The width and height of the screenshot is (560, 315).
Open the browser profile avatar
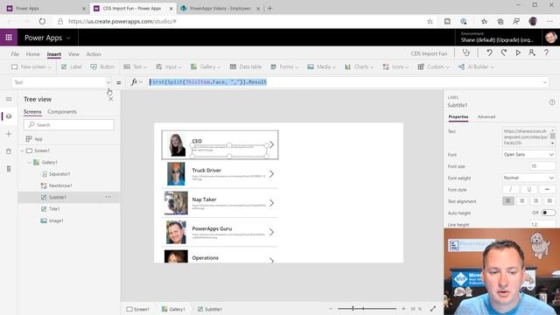[533, 21]
